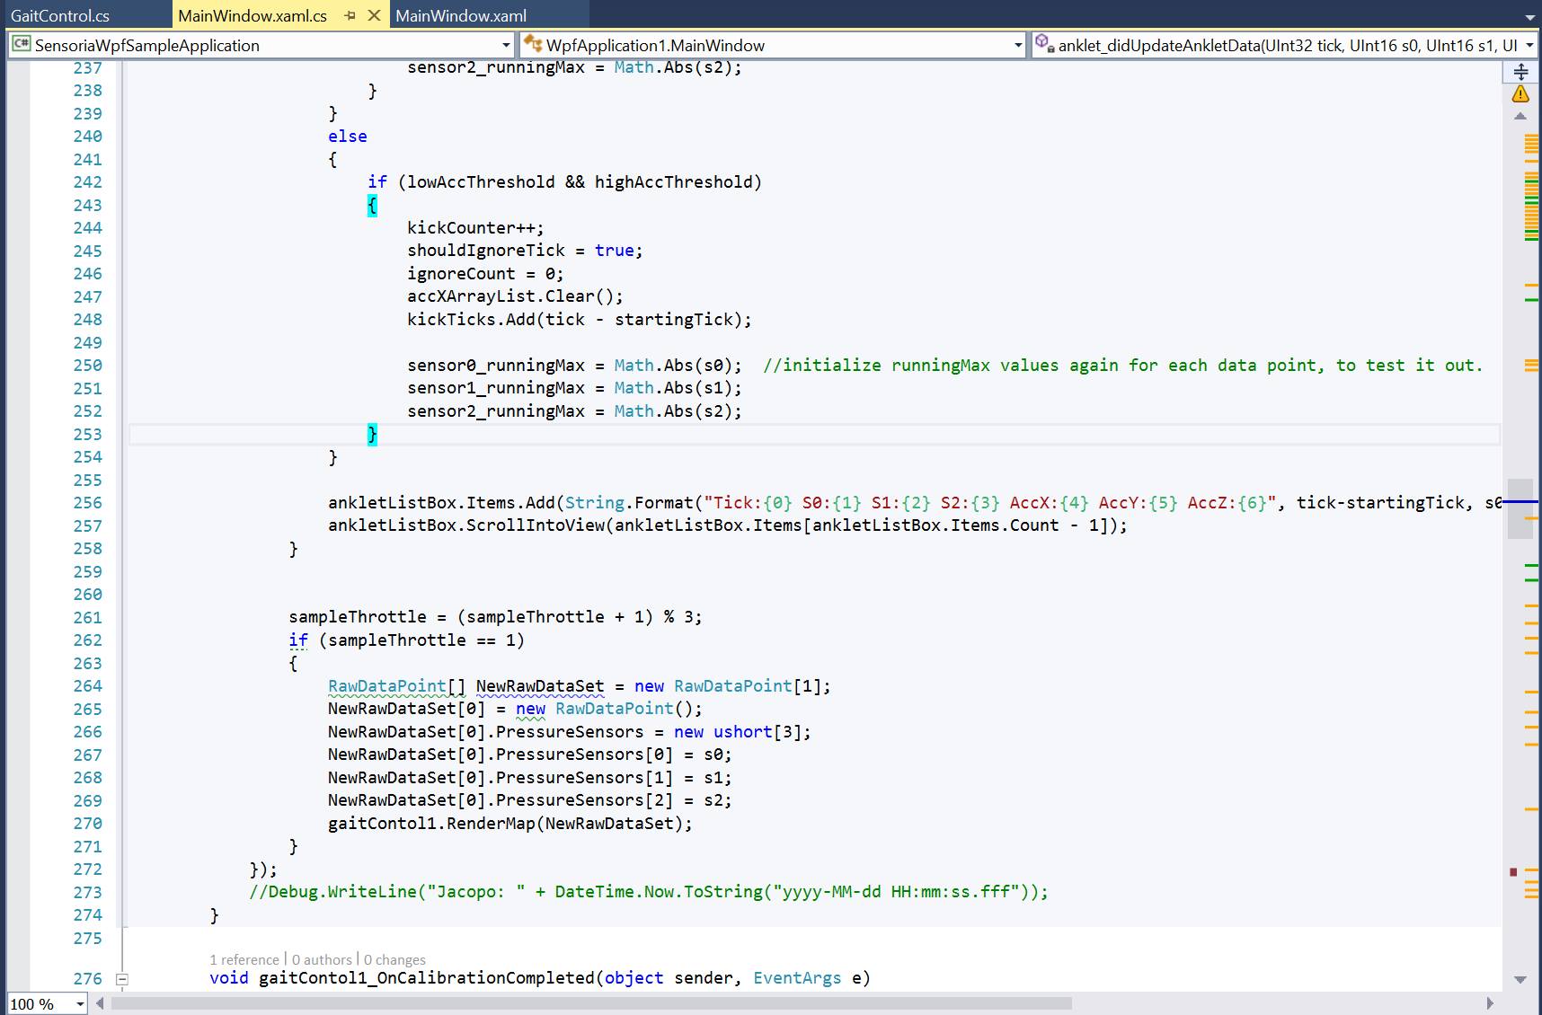This screenshot has height=1015, width=1542.
Task: Click 'ushort' type on line 266
Action: pyautogui.click(x=743, y=732)
